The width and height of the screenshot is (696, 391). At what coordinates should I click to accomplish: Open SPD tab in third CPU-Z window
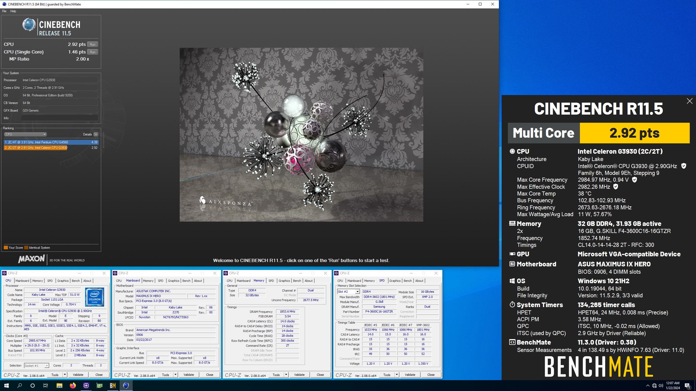271,281
